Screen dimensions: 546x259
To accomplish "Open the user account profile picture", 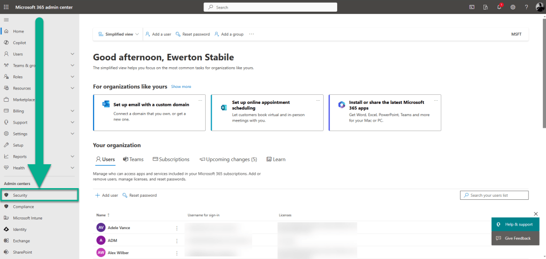I will click(540, 7).
